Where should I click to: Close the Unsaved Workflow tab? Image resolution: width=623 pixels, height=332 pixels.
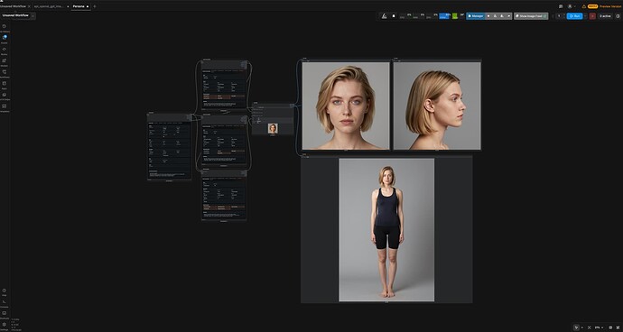point(29,6)
